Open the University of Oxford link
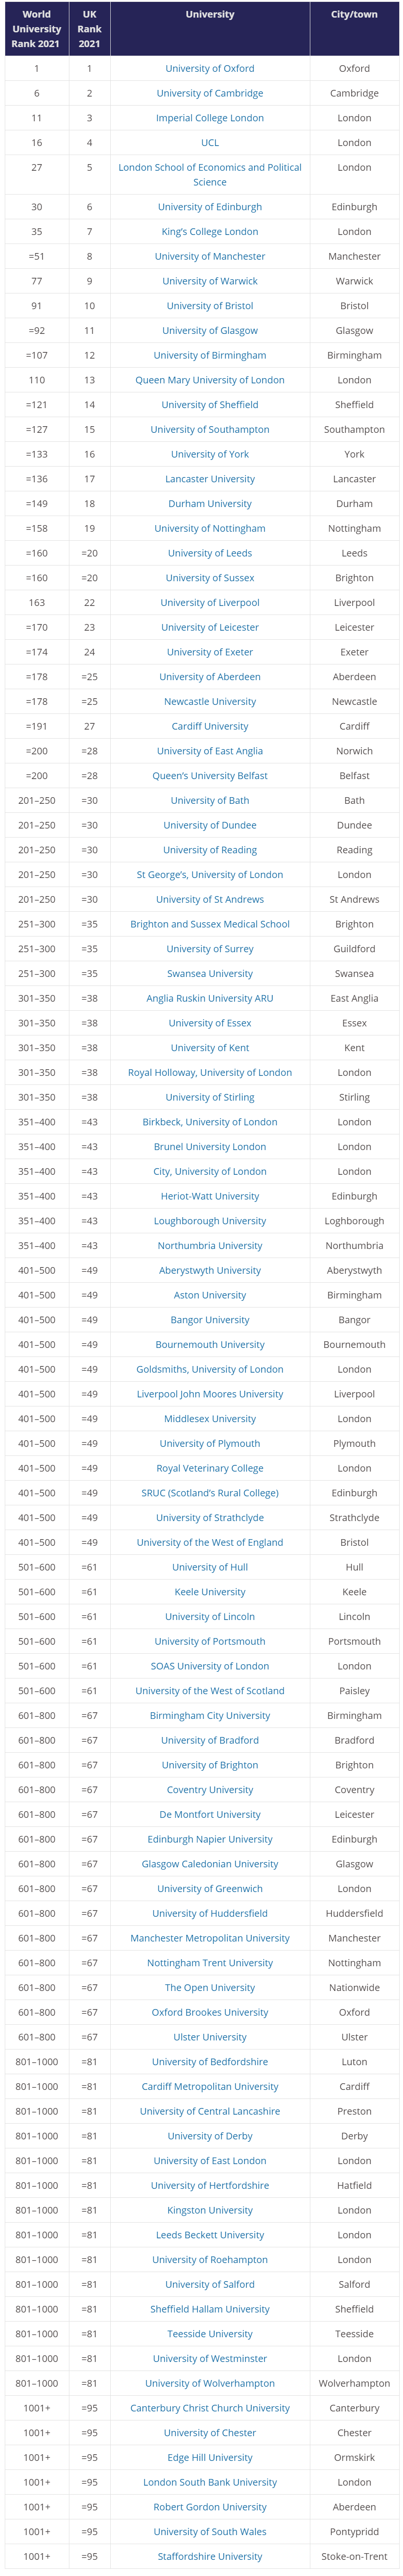Screen dimensions: 403x2576 [x=210, y=69]
